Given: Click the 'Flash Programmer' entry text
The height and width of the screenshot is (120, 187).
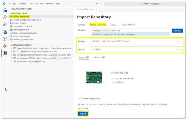Looking at the screenshot, I should pyautogui.click(x=21, y=30).
